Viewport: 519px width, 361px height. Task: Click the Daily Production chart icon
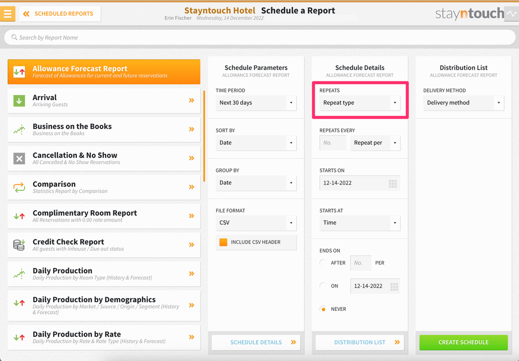coord(19,274)
